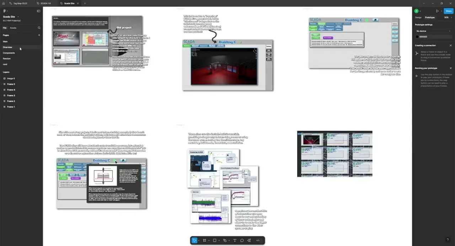
Task: Click the Prototype settings heading
Action: (x=424, y=25)
